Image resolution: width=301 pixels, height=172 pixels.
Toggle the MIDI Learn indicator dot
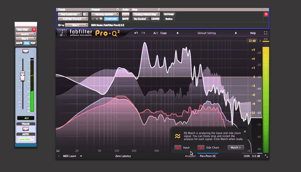point(59,156)
